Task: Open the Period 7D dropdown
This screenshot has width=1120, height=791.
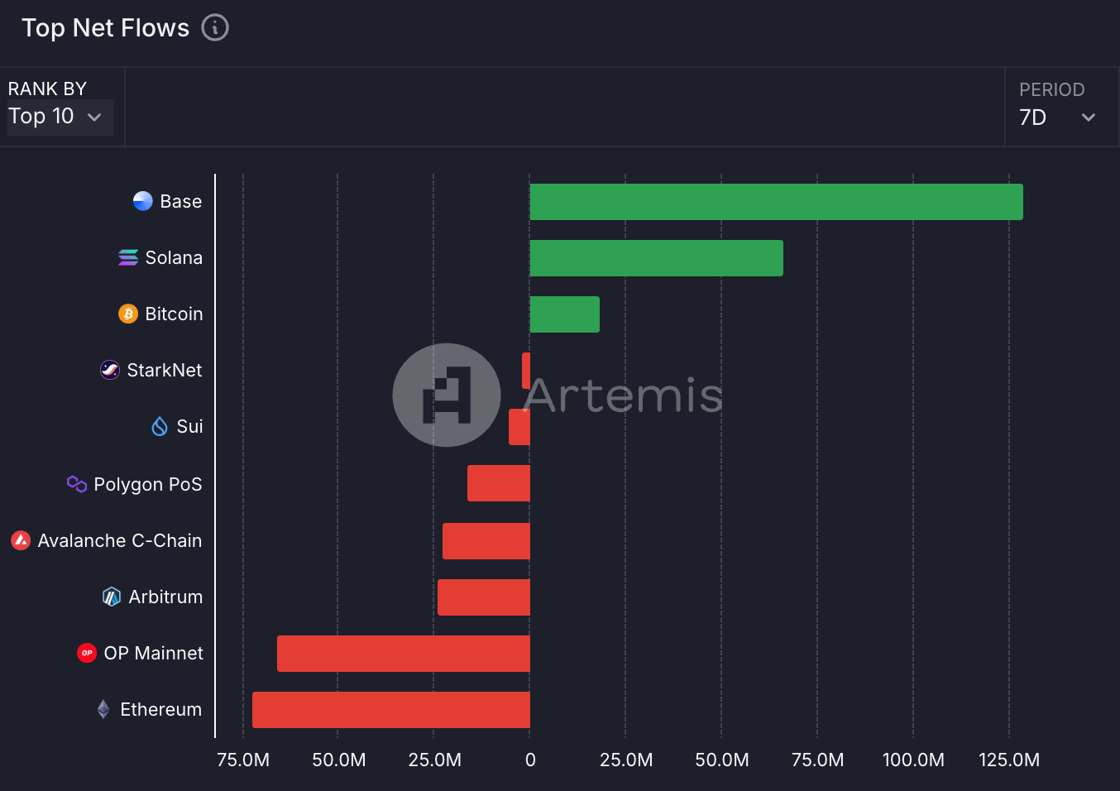Action: [x=1058, y=117]
